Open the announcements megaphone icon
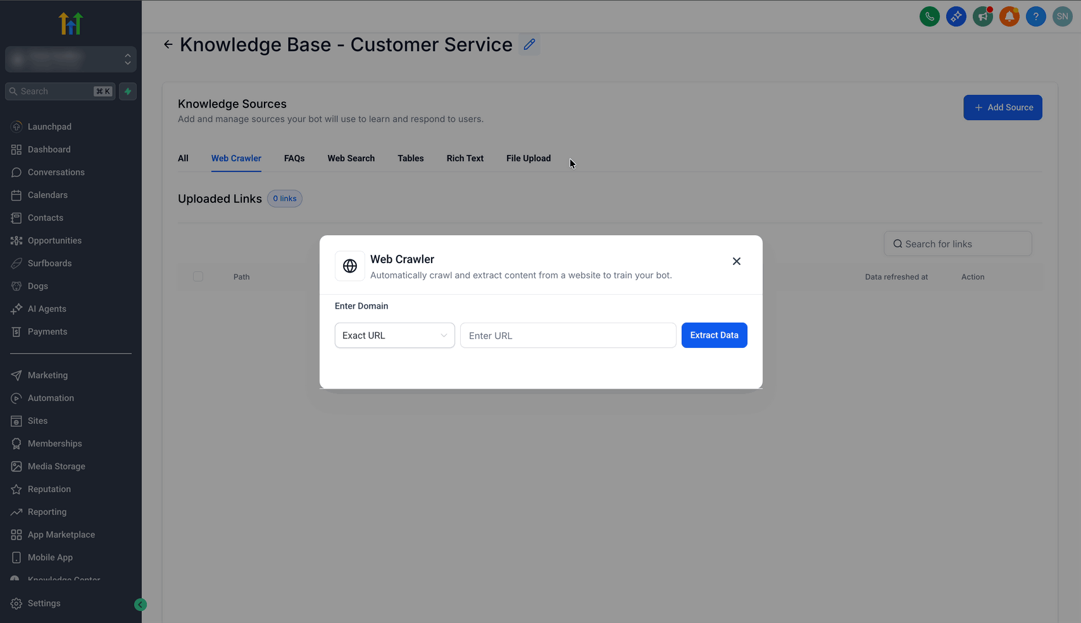The image size is (1081, 623). click(982, 16)
